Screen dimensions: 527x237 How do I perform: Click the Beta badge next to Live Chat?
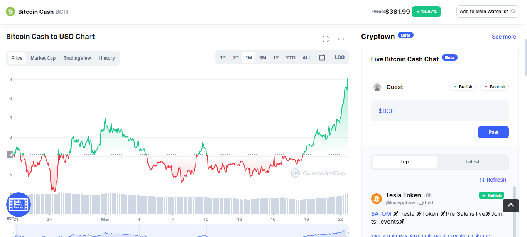pyautogui.click(x=450, y=57)
